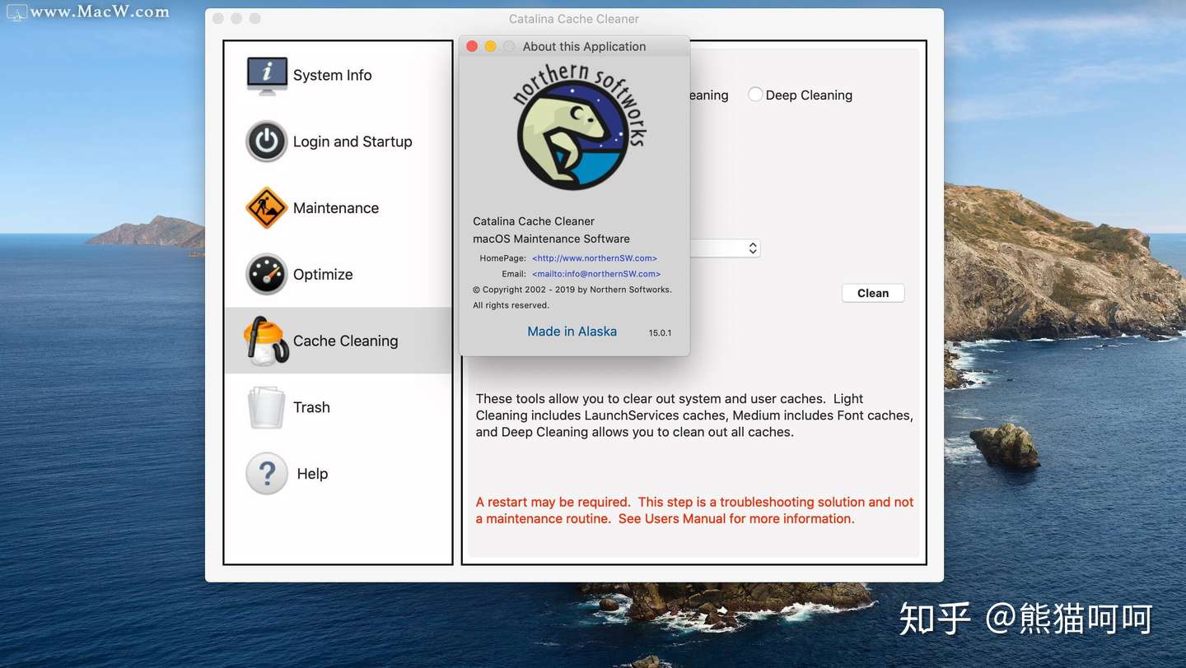Select the Deep Cleaning radio button
This screenshot has width=1186, height=668.
755,95
